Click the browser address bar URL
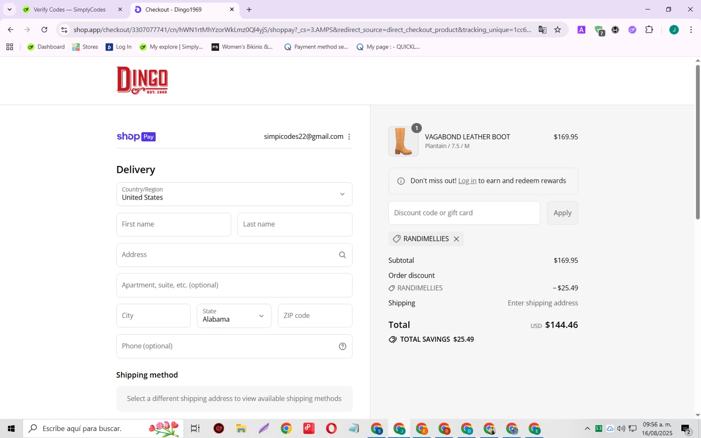Image resolution: width=701 pixels, height=438 pixels. click(x=302, y=30)
